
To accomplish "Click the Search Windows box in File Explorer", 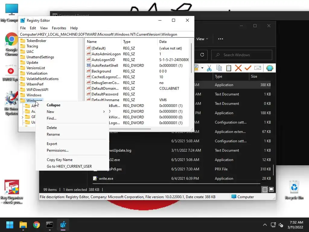I will point(242,55).
